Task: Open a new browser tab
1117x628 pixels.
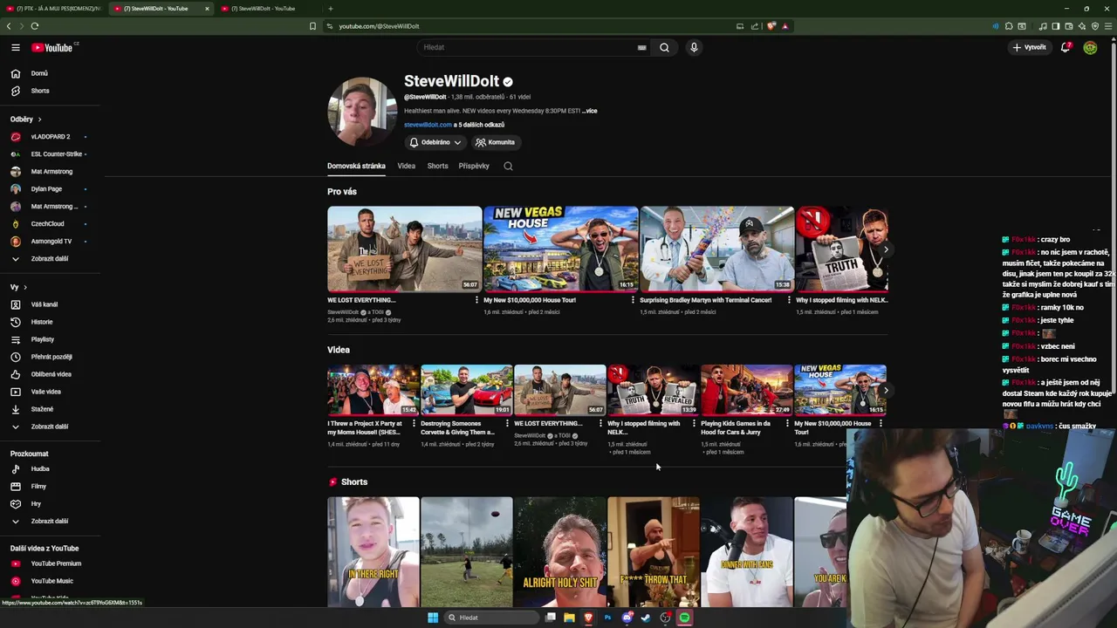Action: point(330,9)
